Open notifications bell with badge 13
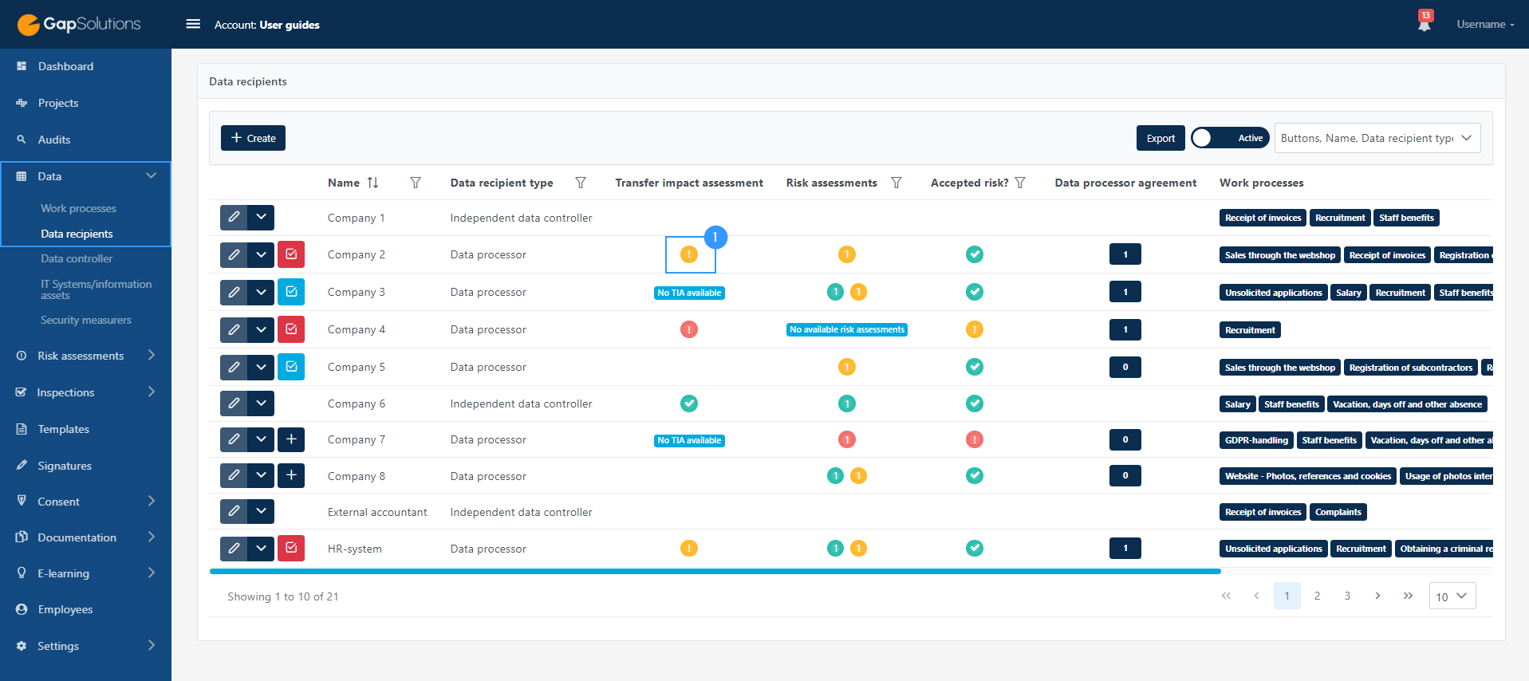Screen dimensions: 1529x681 1425,22
